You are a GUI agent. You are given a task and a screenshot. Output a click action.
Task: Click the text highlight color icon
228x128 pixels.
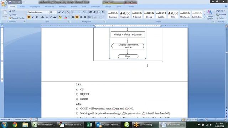coord(60,17)
